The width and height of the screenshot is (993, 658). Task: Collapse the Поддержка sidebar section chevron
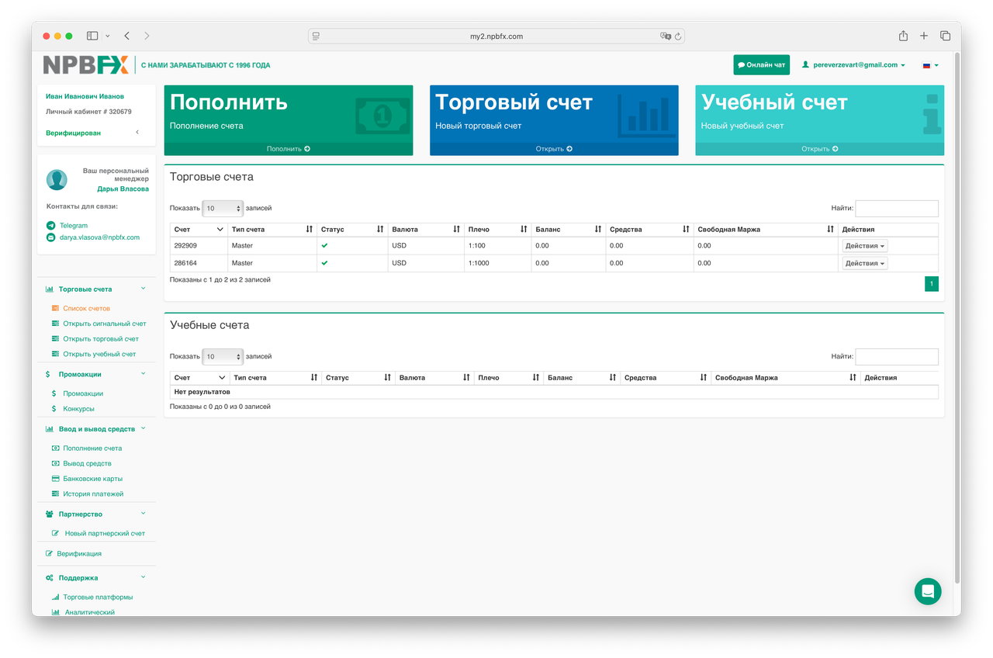pos(143,577)
